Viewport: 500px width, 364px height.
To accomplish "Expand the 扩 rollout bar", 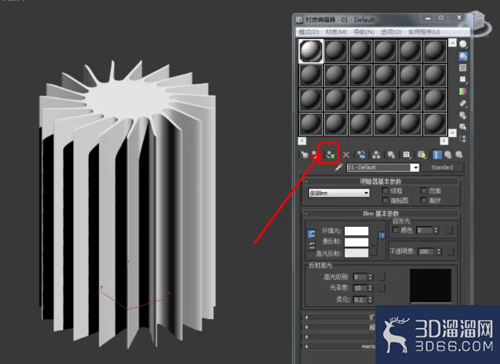I will pos(339,317).
